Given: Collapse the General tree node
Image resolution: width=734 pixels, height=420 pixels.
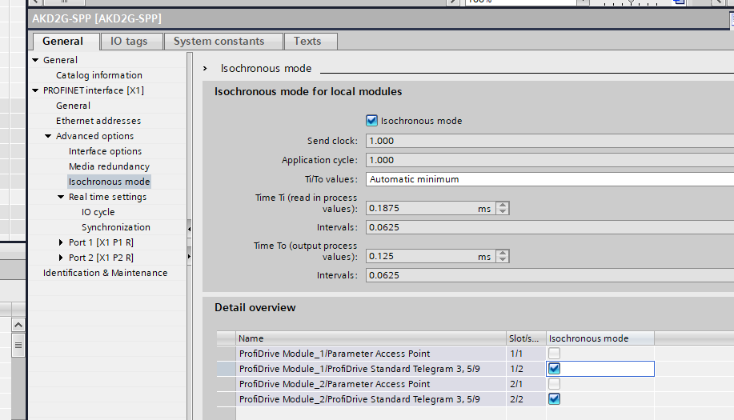Looking at the screenshot, I should [35, 60].
